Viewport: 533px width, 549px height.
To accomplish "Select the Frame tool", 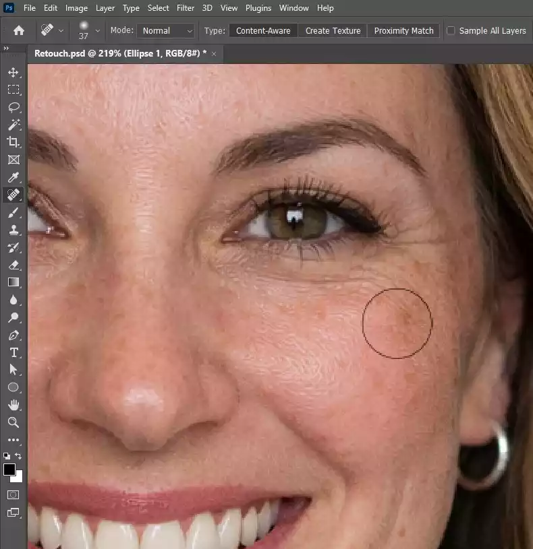I will [x=13, y=160].
